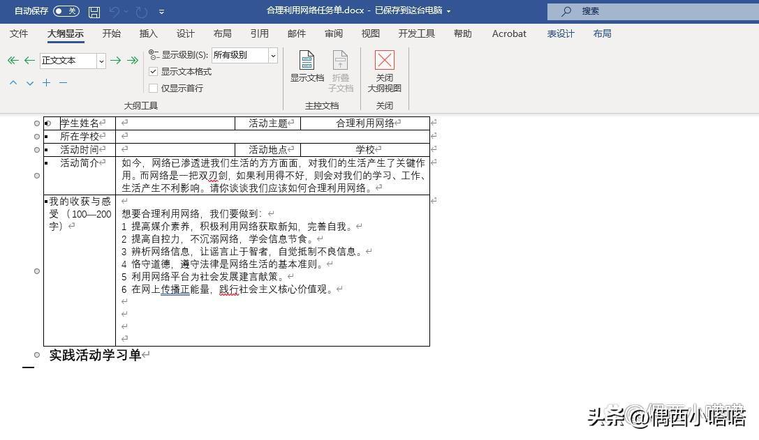Expand outline content with plus icon
This screenshot has height=440, width=759.
[46, 82]
